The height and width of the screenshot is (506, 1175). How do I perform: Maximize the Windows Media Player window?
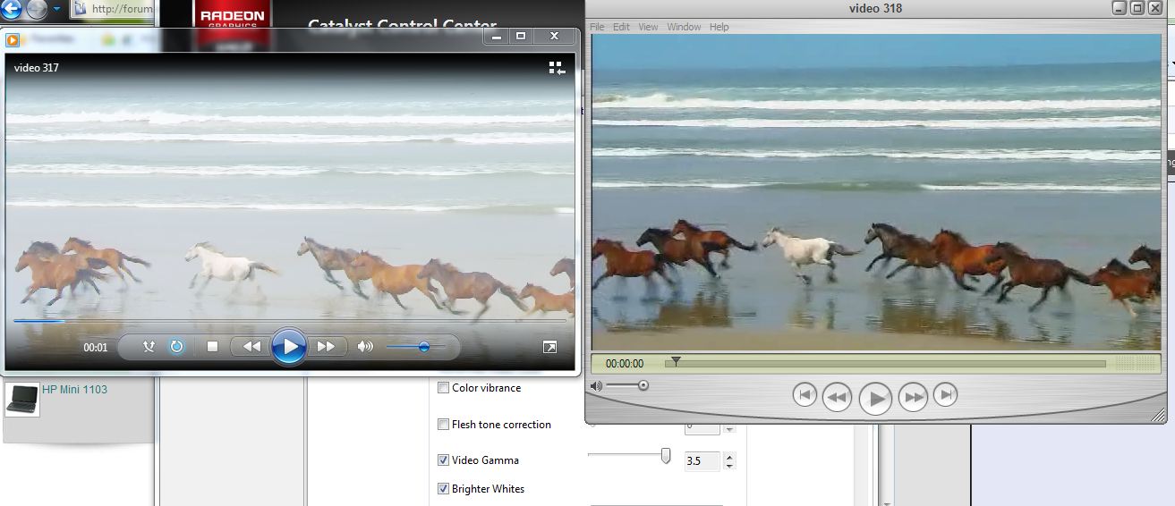[x=521, y=36]
